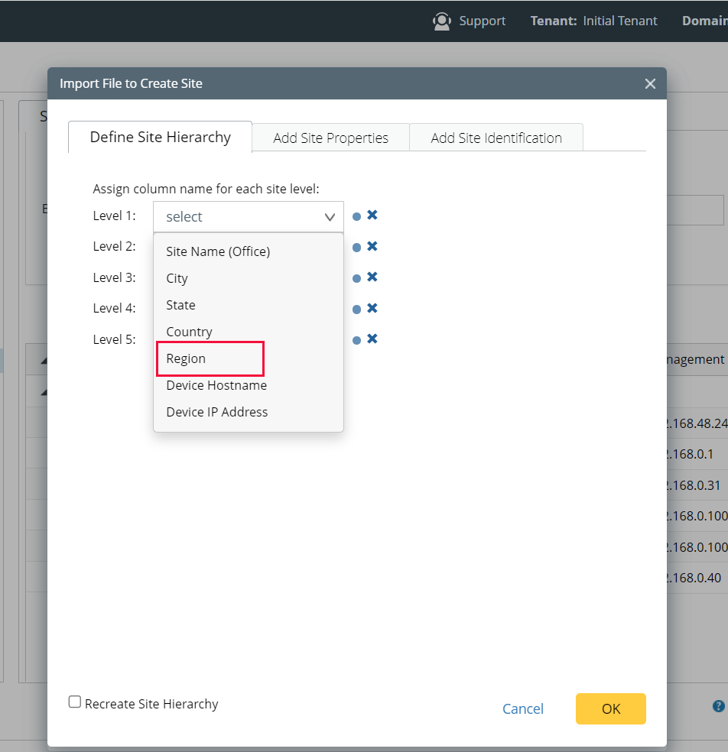Select Device Hostname from the option list
728x752 pixels.
pyautogui.click(x=216, y=385)
